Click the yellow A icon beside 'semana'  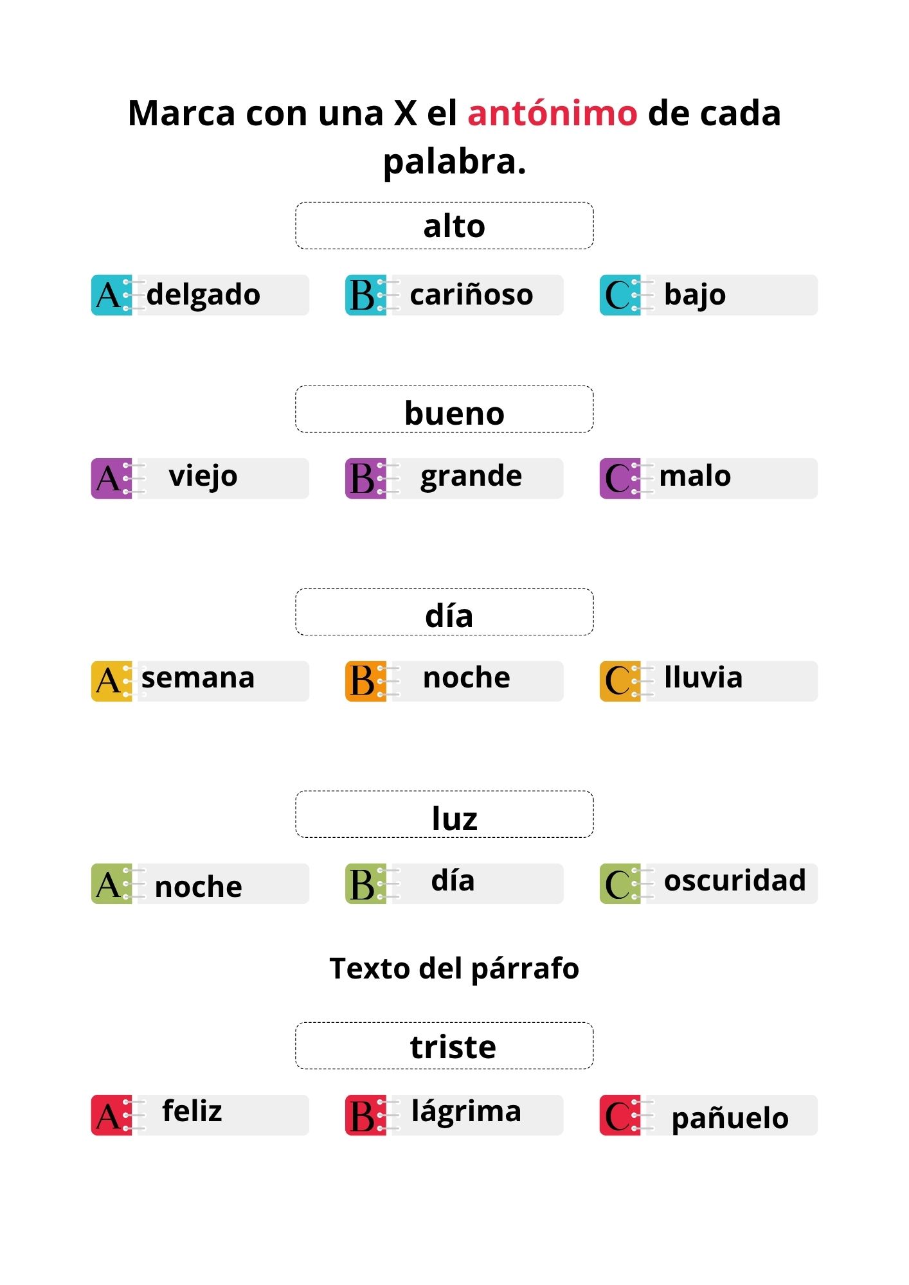111,681
